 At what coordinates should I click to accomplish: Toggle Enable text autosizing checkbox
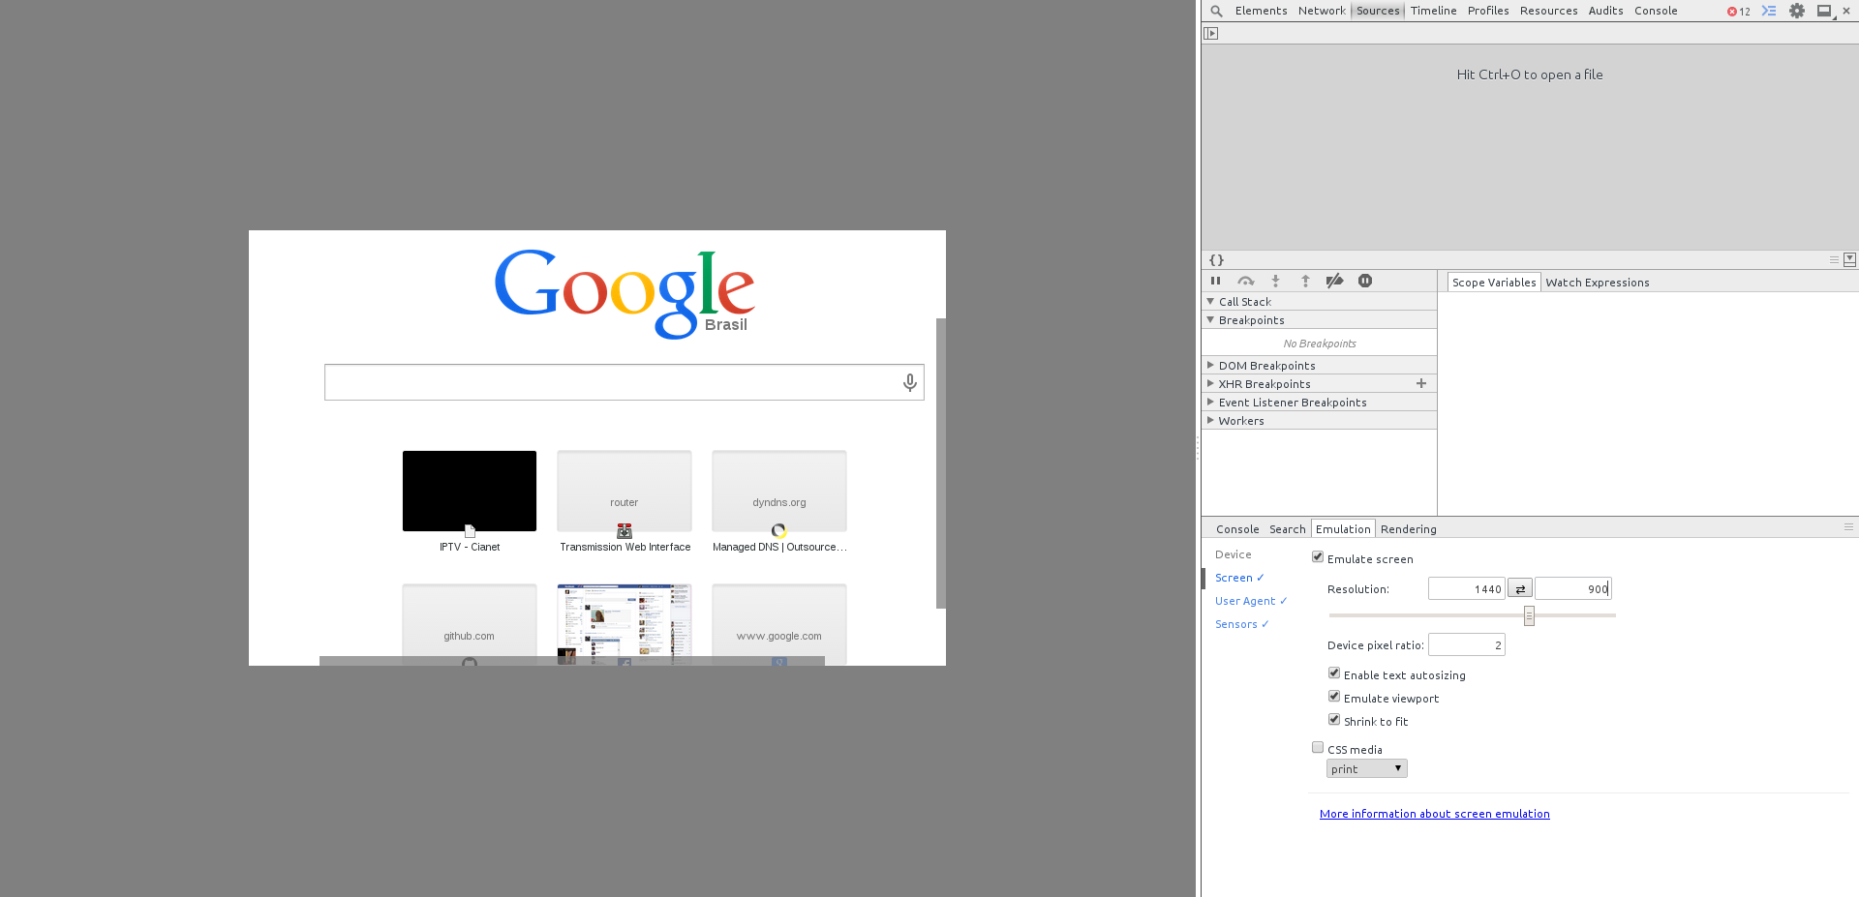pyautogui.click(x=1334, y=673)
